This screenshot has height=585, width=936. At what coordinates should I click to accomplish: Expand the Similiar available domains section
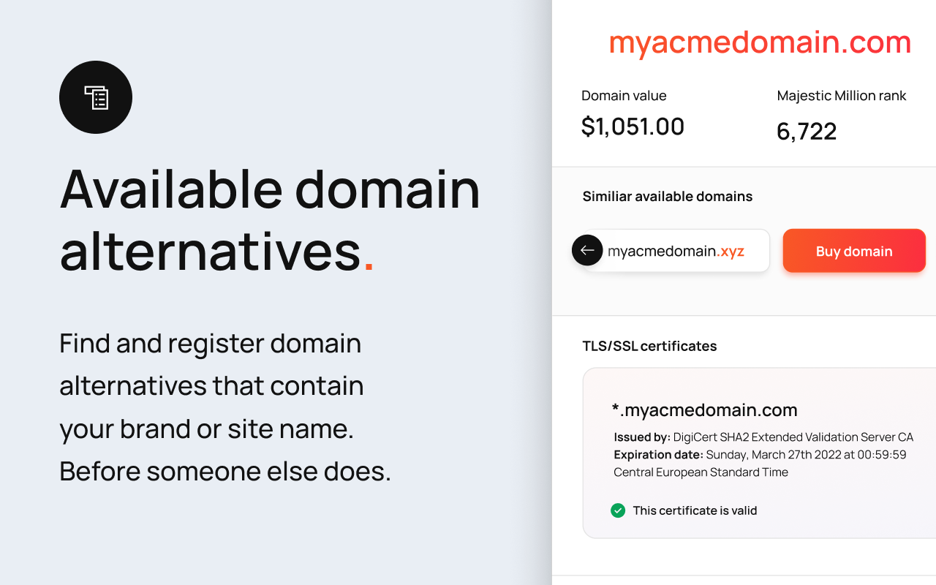667,196
